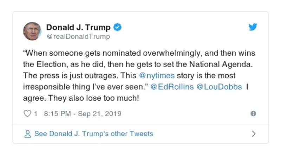Viewport: 281px width, 156px height.
Task: Click the person icon beside See other Tweets
Action: pyautogui.click(x=27, y=134)
